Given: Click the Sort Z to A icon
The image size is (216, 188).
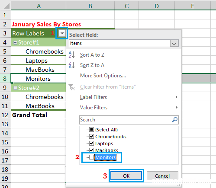Looking at the screenshot, I should 71,65.
